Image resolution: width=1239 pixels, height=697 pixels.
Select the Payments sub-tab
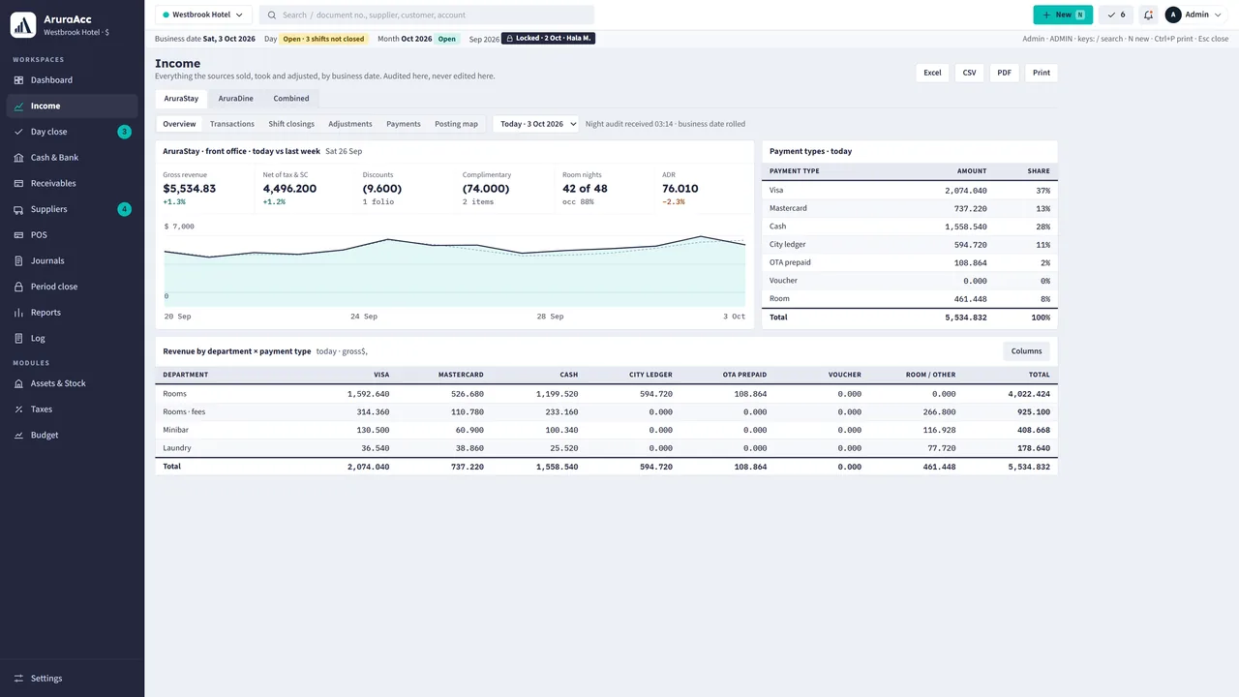(404, 124)
